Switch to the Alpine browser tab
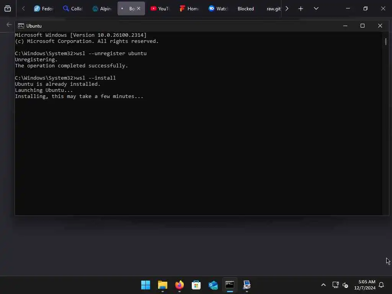The width and height of the screenshot is (392, 294). coord(102,8)
